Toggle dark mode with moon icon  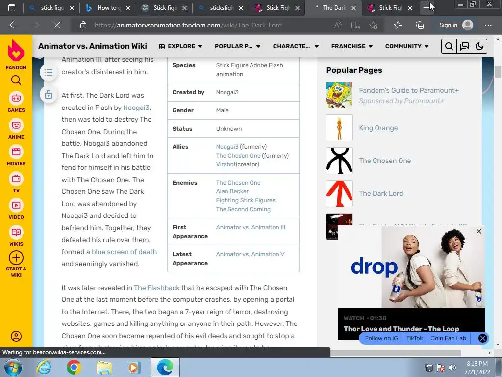pyautogui.click(x=479, y=46)
